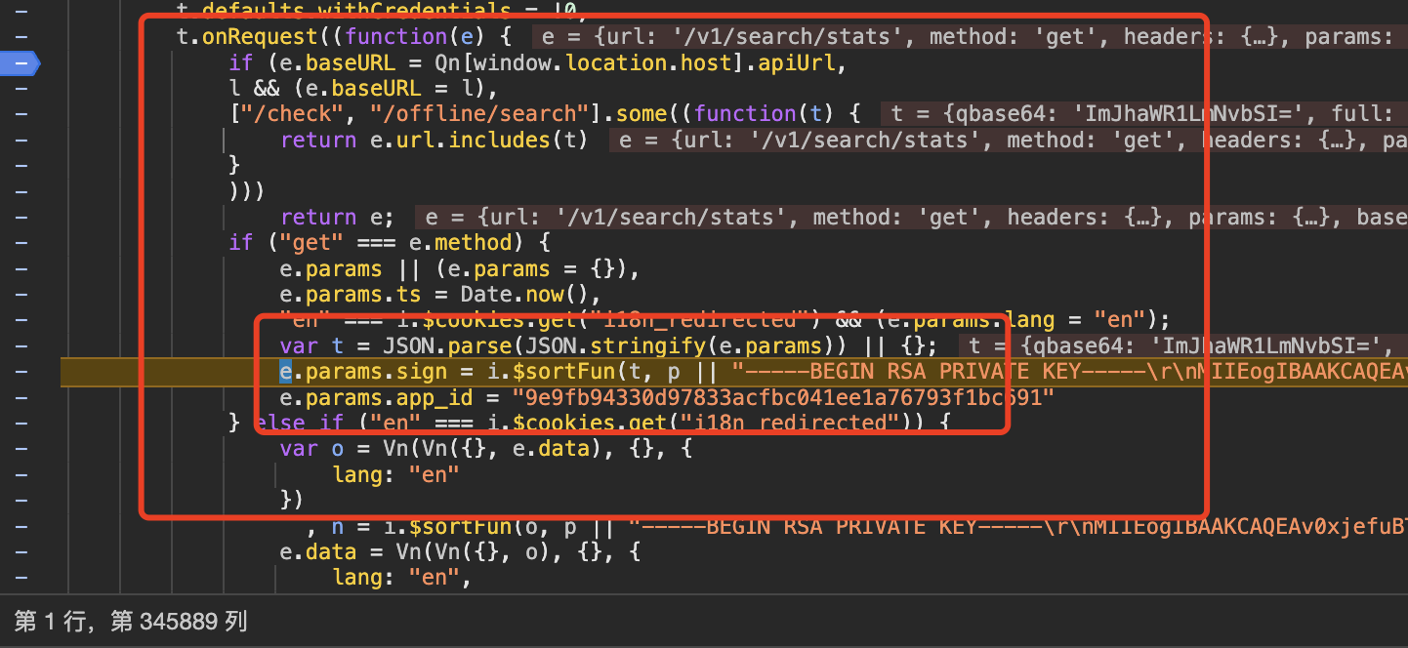Click gutter dash beside 'e.params.app_id' line
The height and width of the screenshot is (648, 1408).
pyautogui.click(x=21, y=398)
